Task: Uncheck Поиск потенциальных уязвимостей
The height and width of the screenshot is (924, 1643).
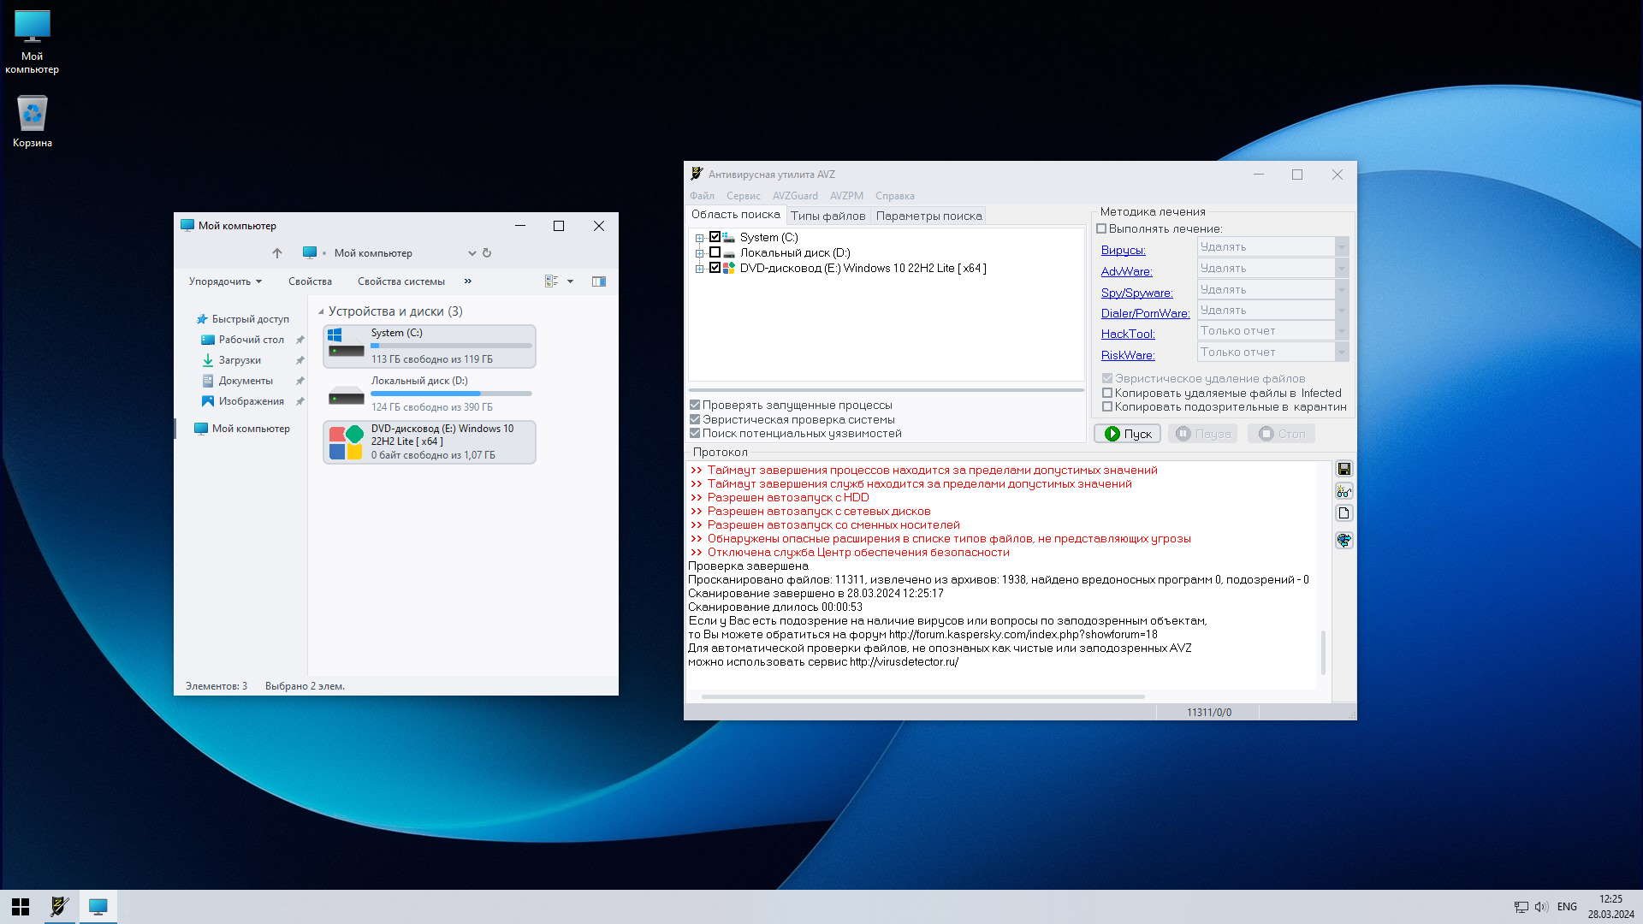Action: click(695, 434)
